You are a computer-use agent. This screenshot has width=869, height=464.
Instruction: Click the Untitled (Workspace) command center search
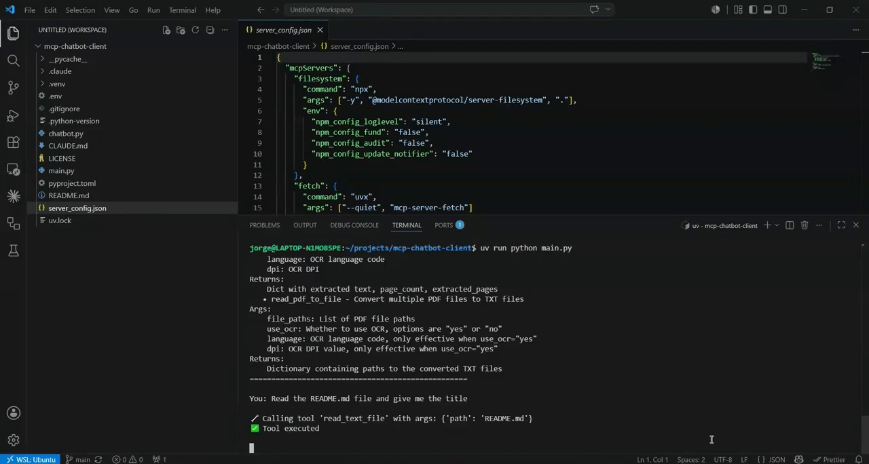pyautogui.click(x=434, y=9)
